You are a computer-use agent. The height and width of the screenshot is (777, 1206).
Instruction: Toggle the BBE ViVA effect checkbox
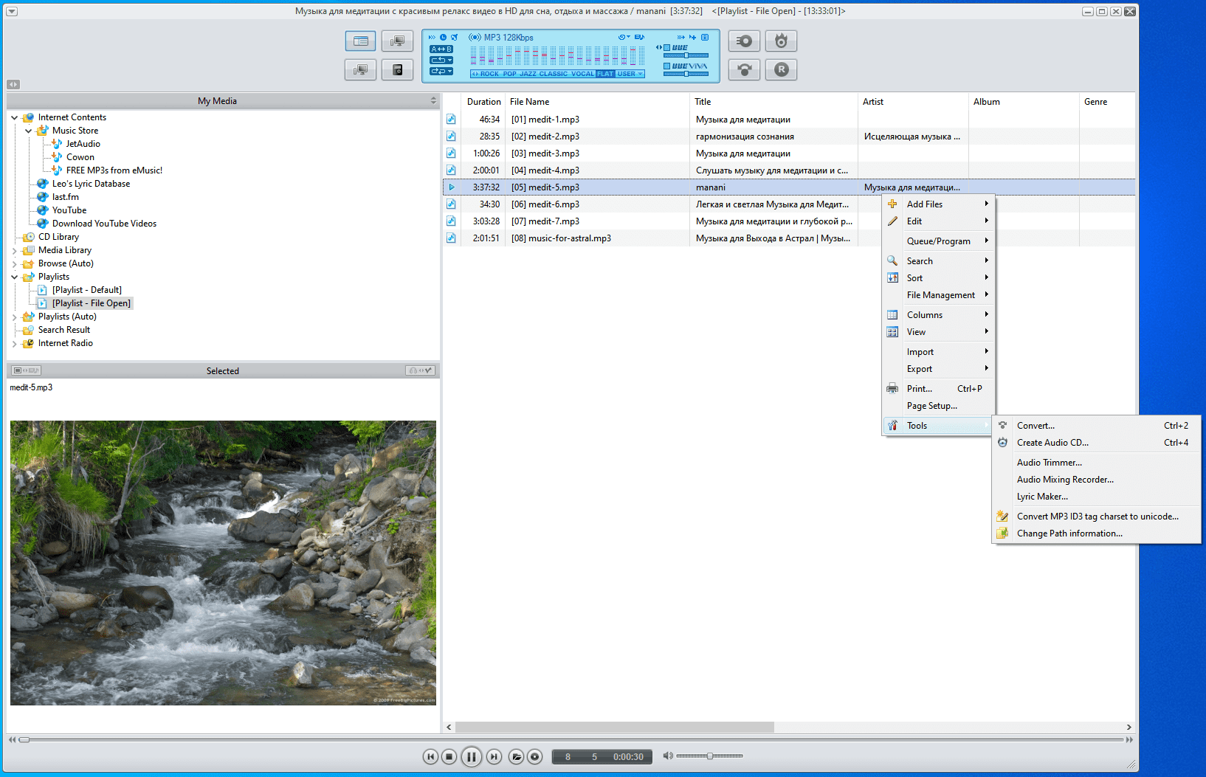(x=667, y=66)
